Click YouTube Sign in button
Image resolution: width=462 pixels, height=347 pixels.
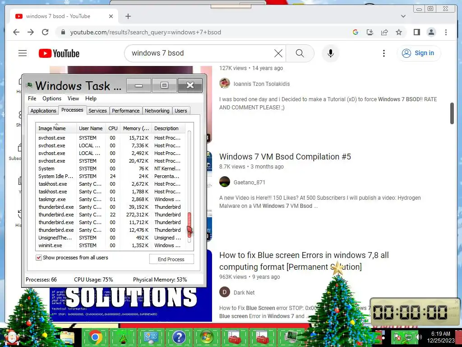[419, 53]
